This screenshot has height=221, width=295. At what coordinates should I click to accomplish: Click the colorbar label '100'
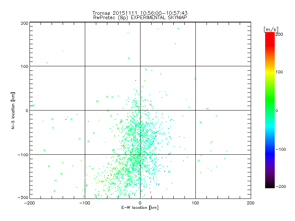coord(279,72)
